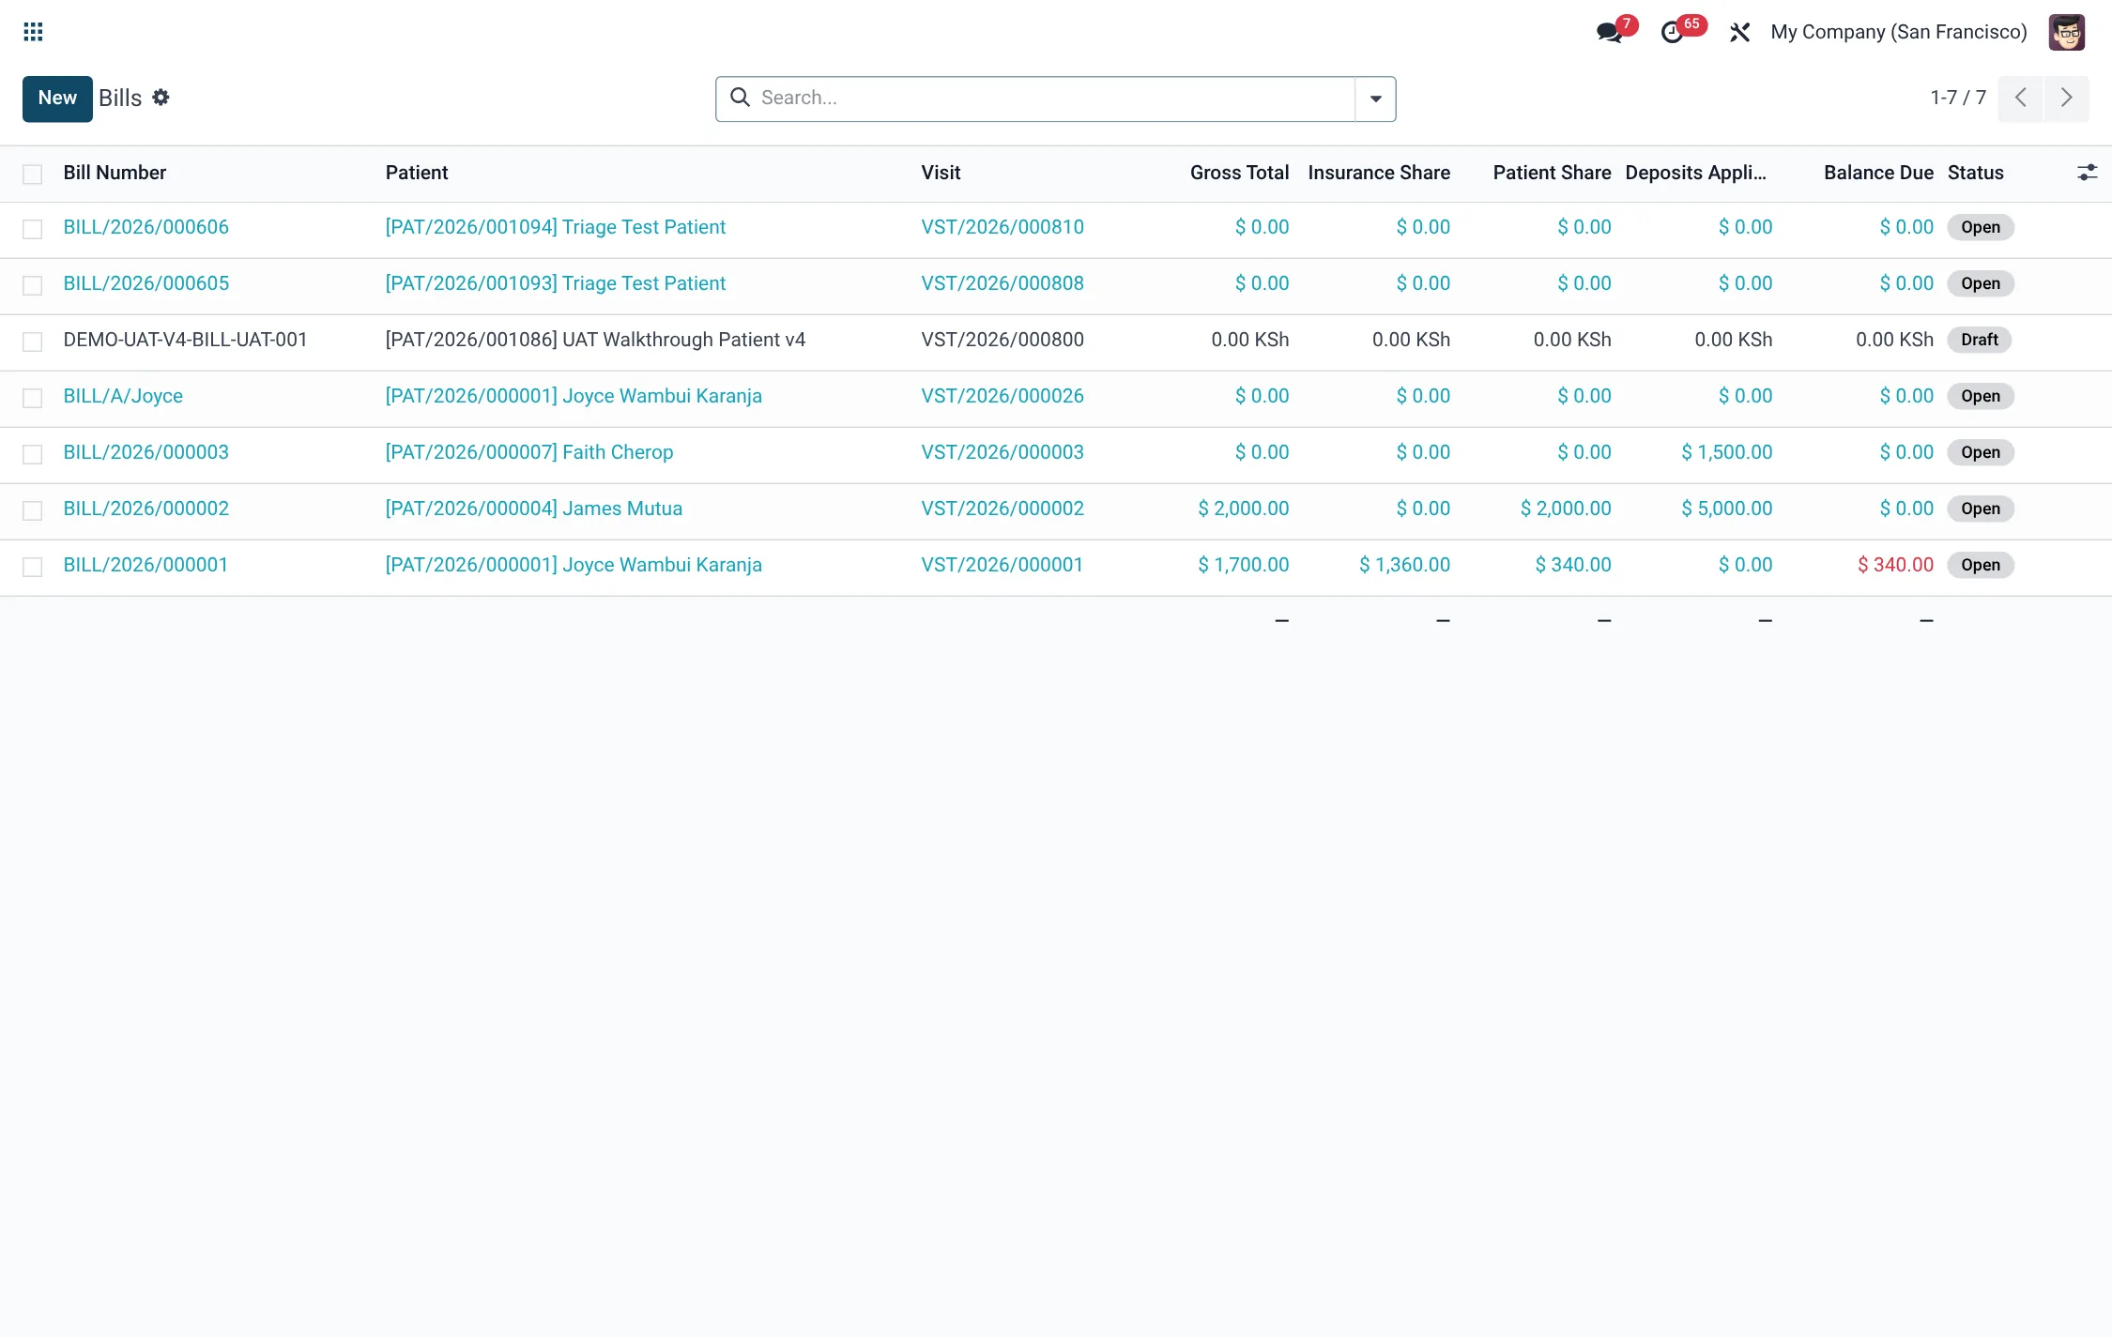Toggle the select-all bills checkbox
2112x1337 pixels.
pos(33,174)
